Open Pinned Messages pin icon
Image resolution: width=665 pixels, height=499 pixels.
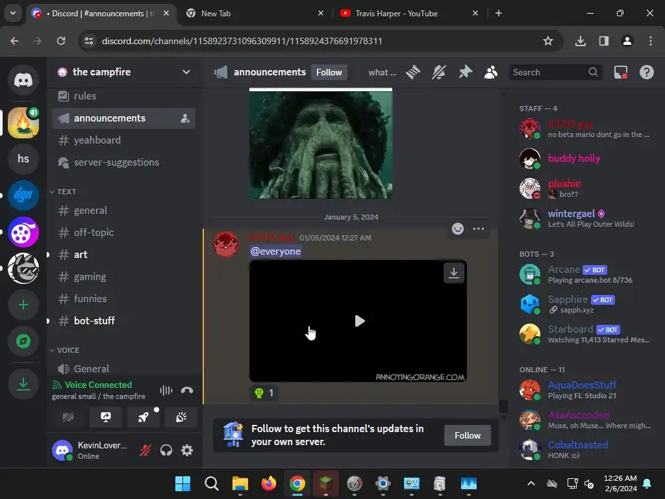click(465, 72)
